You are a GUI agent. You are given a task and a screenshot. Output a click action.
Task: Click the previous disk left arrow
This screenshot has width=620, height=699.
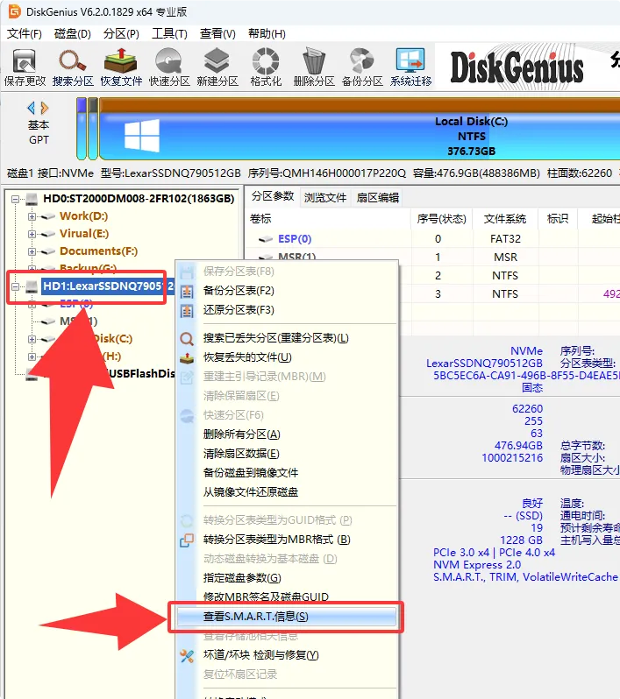tap(31, 108)
